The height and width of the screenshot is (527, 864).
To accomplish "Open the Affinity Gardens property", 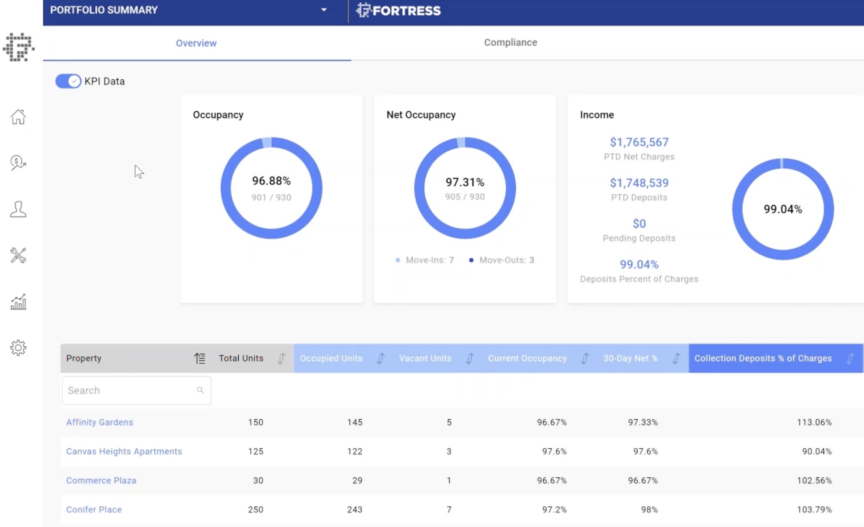I will click(99, 422).
